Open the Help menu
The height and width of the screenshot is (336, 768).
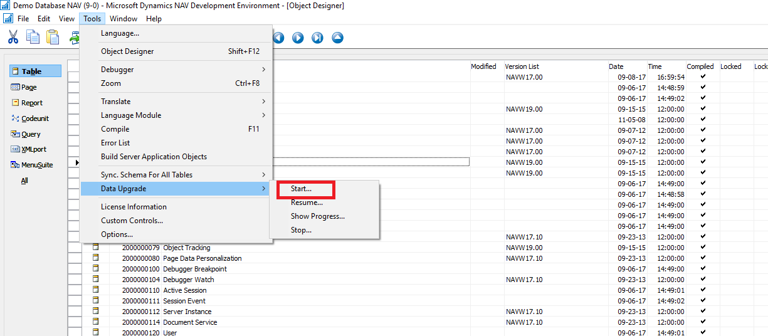pyautogui.click(x=154, y=19)
